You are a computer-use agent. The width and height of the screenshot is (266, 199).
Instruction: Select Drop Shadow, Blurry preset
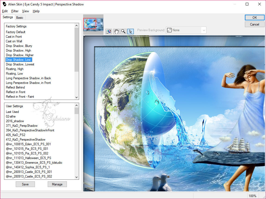click(x=19, y=46)
